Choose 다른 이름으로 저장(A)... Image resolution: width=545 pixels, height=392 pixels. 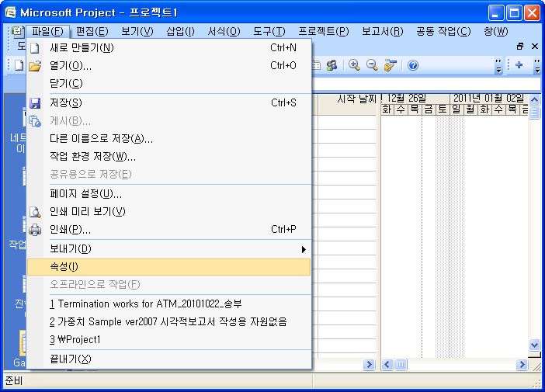click(169, 139)
